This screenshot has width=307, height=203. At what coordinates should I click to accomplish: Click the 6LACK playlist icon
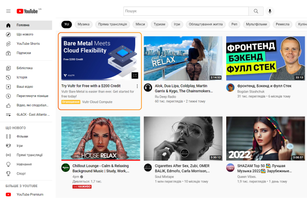click(8, 115)
